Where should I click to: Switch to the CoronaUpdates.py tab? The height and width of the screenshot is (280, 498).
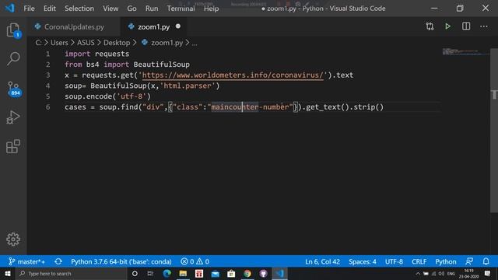tap(74, 26)
